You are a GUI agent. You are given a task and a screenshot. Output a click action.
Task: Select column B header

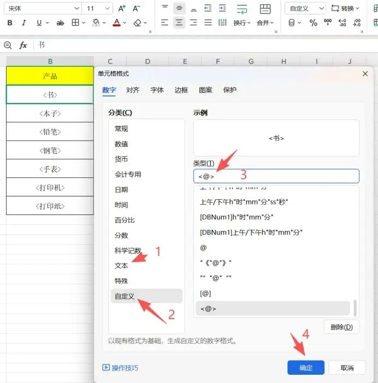tap(50, 61)
